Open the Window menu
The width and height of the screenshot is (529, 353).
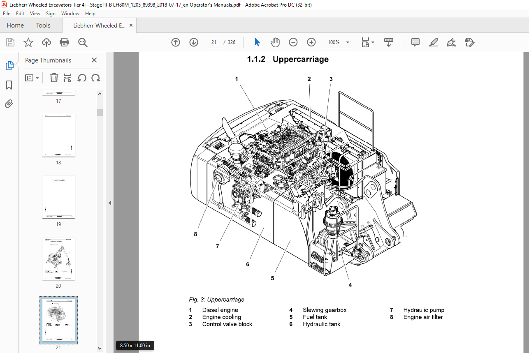(70, 14)
